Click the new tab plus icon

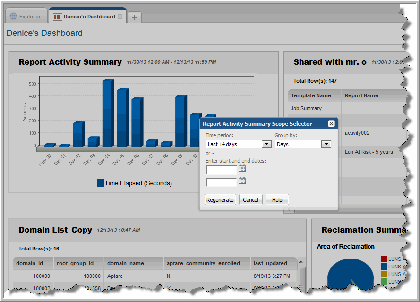135,17
